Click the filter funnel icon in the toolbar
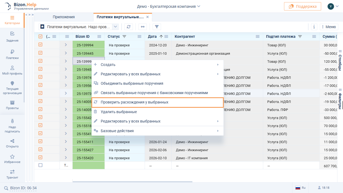Viewport: 343px width, 193px height. (x=157, y=27)
